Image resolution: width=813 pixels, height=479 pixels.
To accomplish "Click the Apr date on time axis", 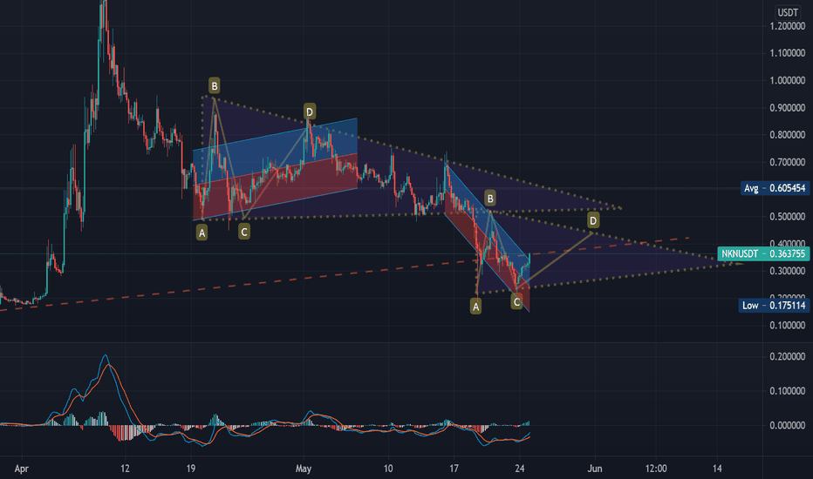I will coord(21,469).
